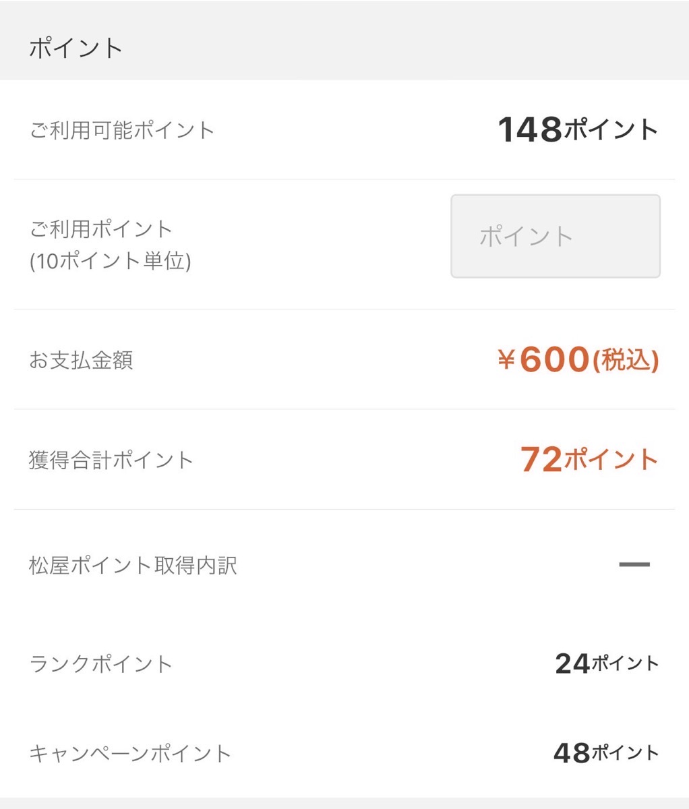Image resolution: width=689 pixels, height=809 pixels.
Task: Tap the ご利用ポイント input field
Action: 555,236
